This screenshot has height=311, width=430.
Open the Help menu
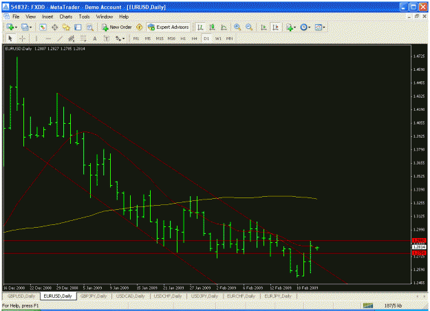point(124,17)
